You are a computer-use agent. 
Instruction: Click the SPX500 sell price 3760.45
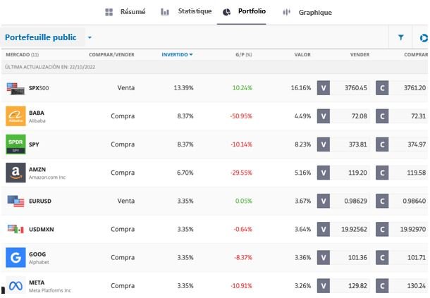coord(356,88)
